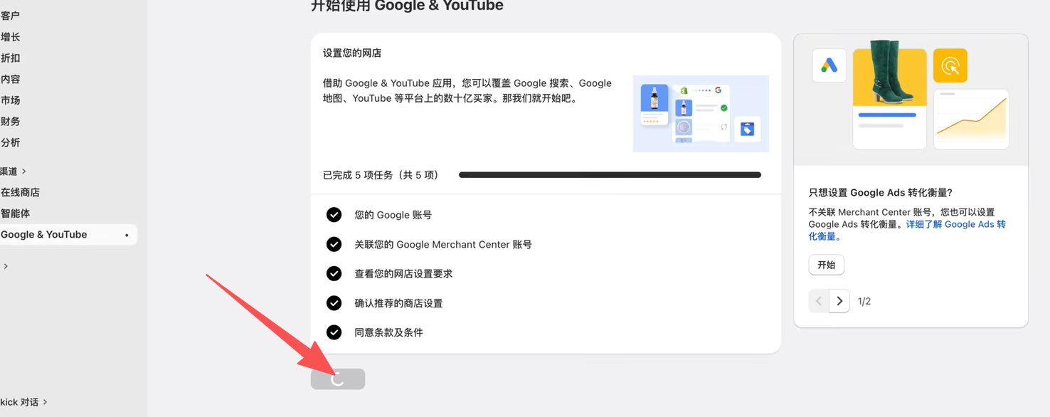This screenshot has height=417, width=1050.
Task: Click checkmark for 同意条款及条件
Action: [334, 332]
